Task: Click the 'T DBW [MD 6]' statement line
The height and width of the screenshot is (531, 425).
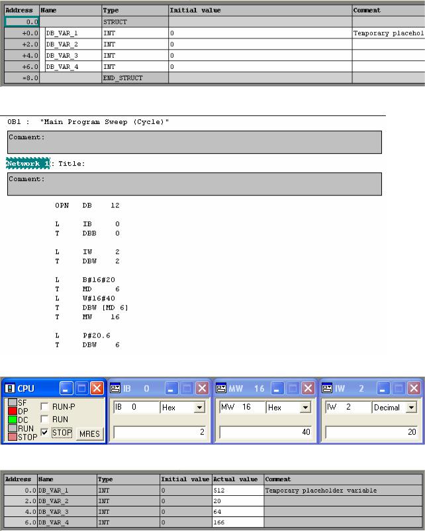Action: pos(91,308)
